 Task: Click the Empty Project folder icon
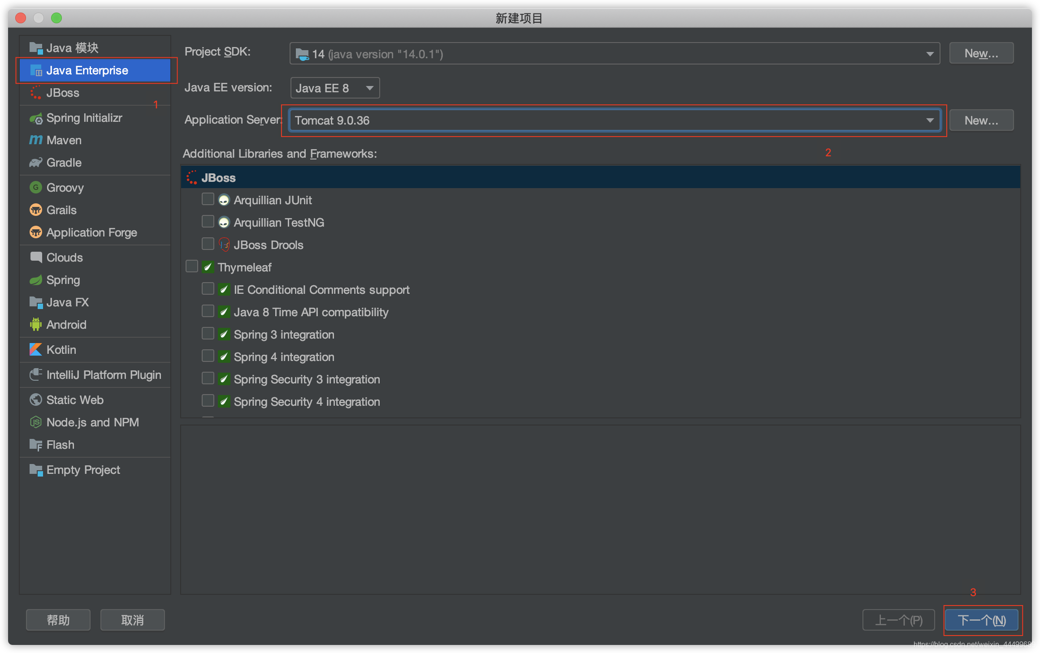(x=36, y=470)
